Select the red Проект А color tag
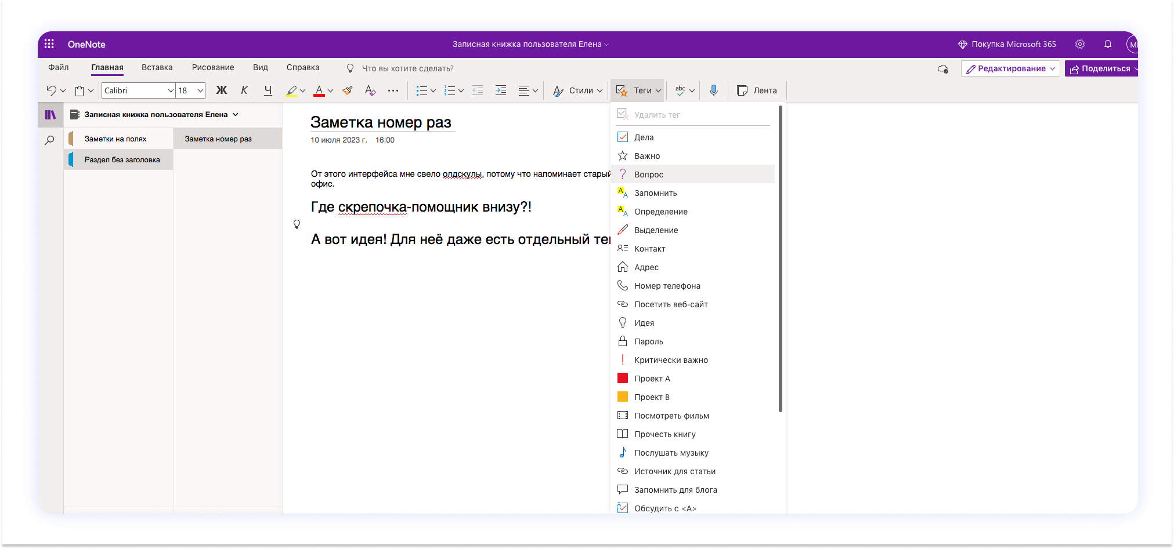This screenshot has height=549, width=1174. click(652, 378)
